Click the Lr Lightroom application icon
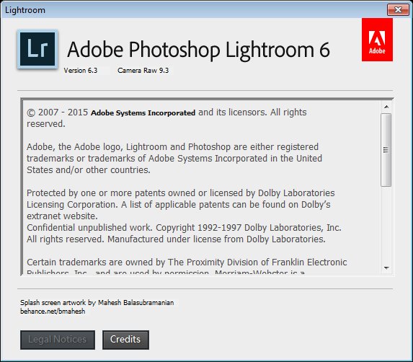This screenshot has width=413, height=362. coord(37,49)
